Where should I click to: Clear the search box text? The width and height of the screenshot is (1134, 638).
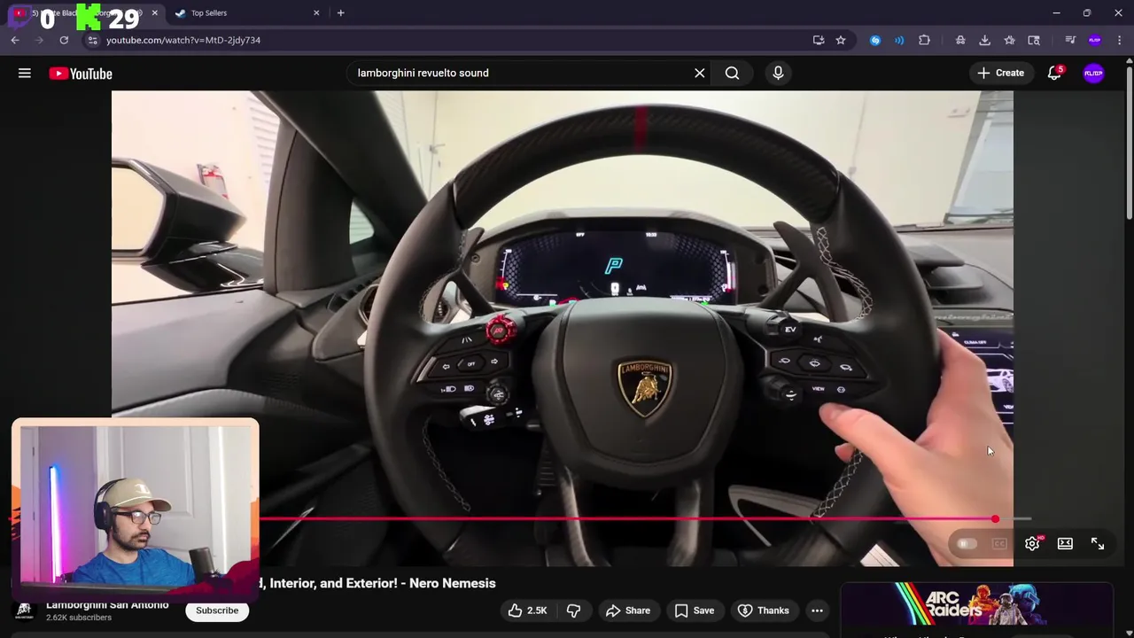point(700,73)
